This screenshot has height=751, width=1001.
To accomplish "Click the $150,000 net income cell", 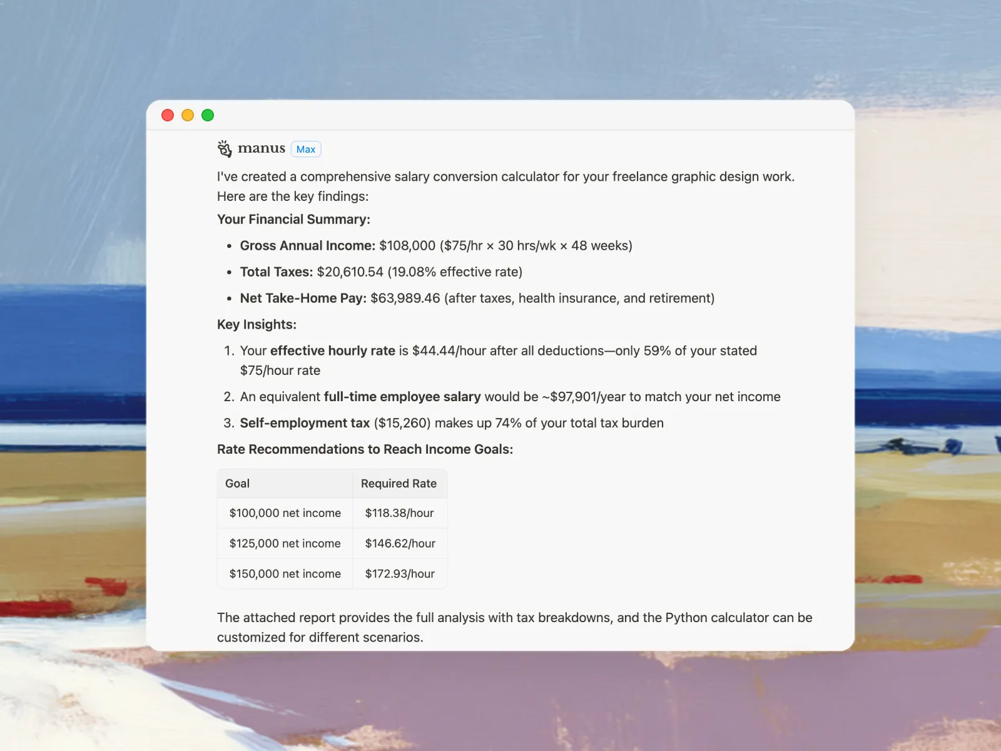I will 285,574.
